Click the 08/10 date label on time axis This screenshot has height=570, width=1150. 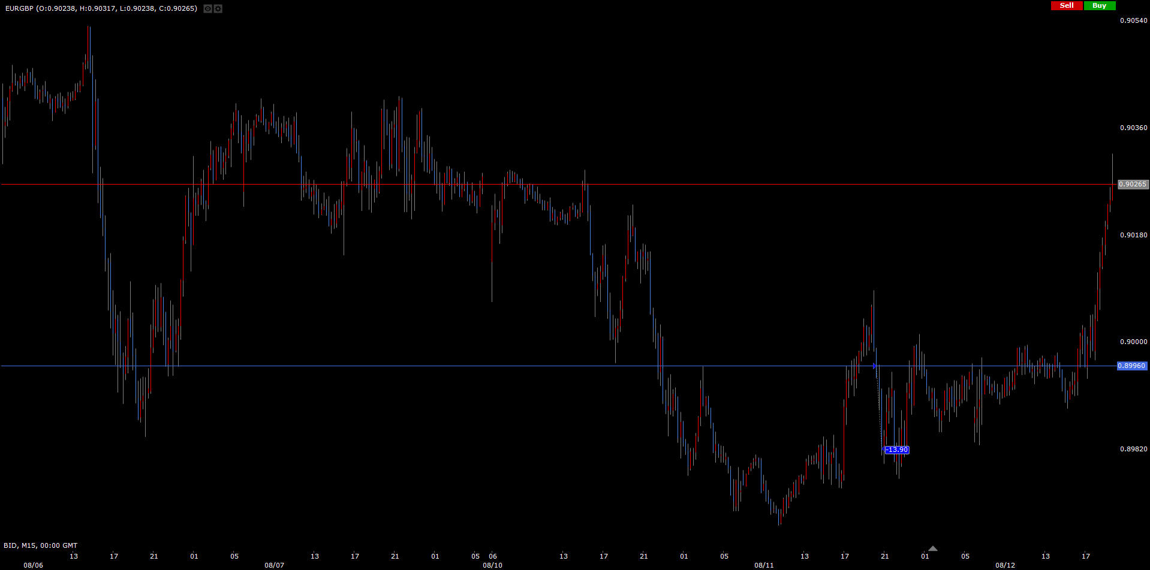tap(492, 565)
